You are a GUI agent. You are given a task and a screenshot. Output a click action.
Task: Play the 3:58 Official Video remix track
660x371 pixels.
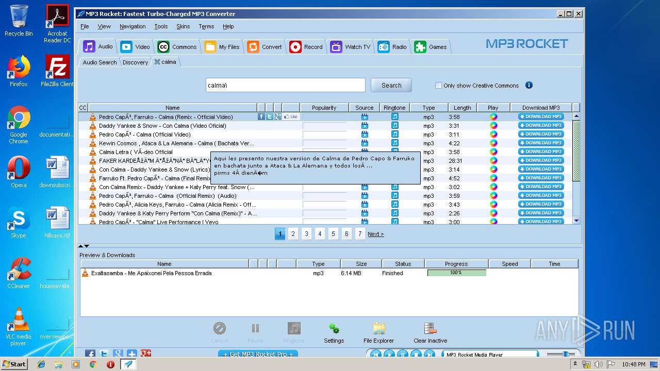(x=493, y=117)
